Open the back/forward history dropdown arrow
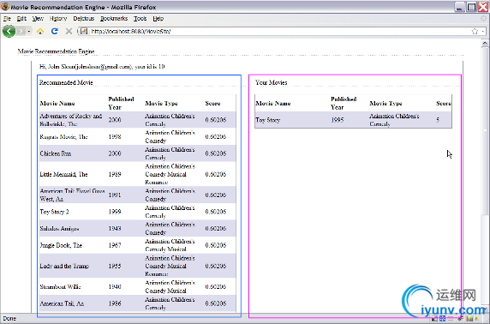 click(x=29, y=31)
